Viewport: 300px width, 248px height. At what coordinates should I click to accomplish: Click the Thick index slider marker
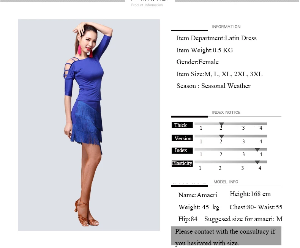221,124
